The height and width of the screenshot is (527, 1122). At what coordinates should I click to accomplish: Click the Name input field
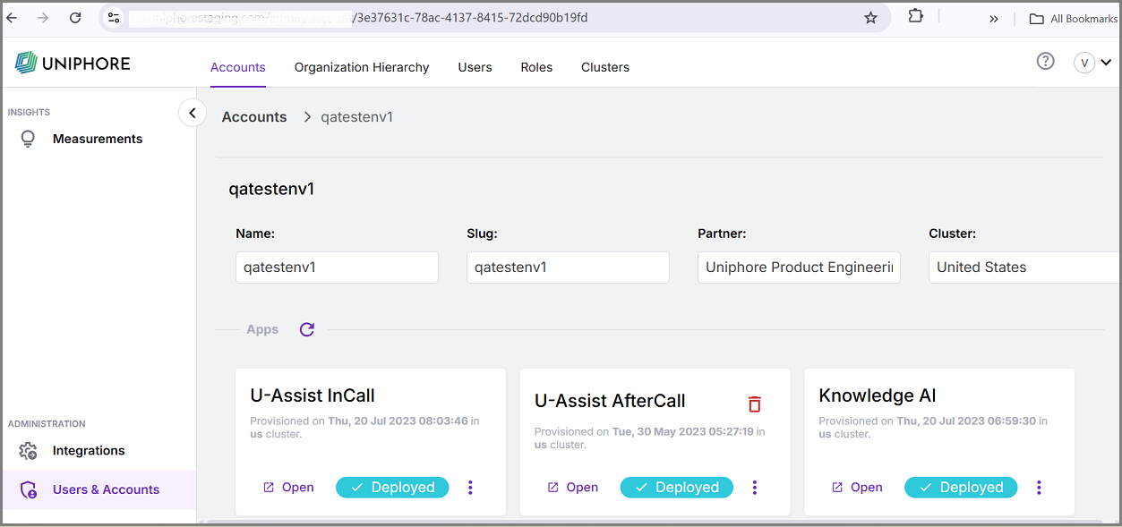(x=337, y=268)
